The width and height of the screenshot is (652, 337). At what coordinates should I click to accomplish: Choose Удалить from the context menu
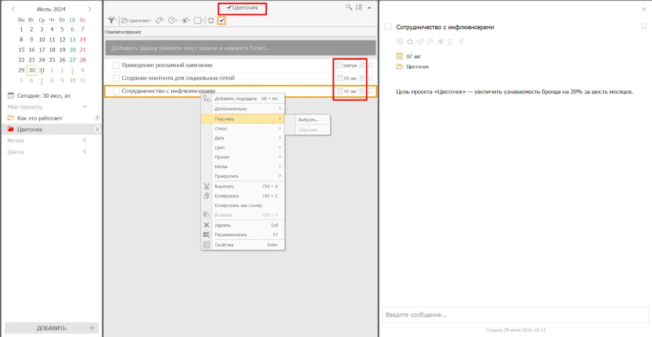pos(222,225)
